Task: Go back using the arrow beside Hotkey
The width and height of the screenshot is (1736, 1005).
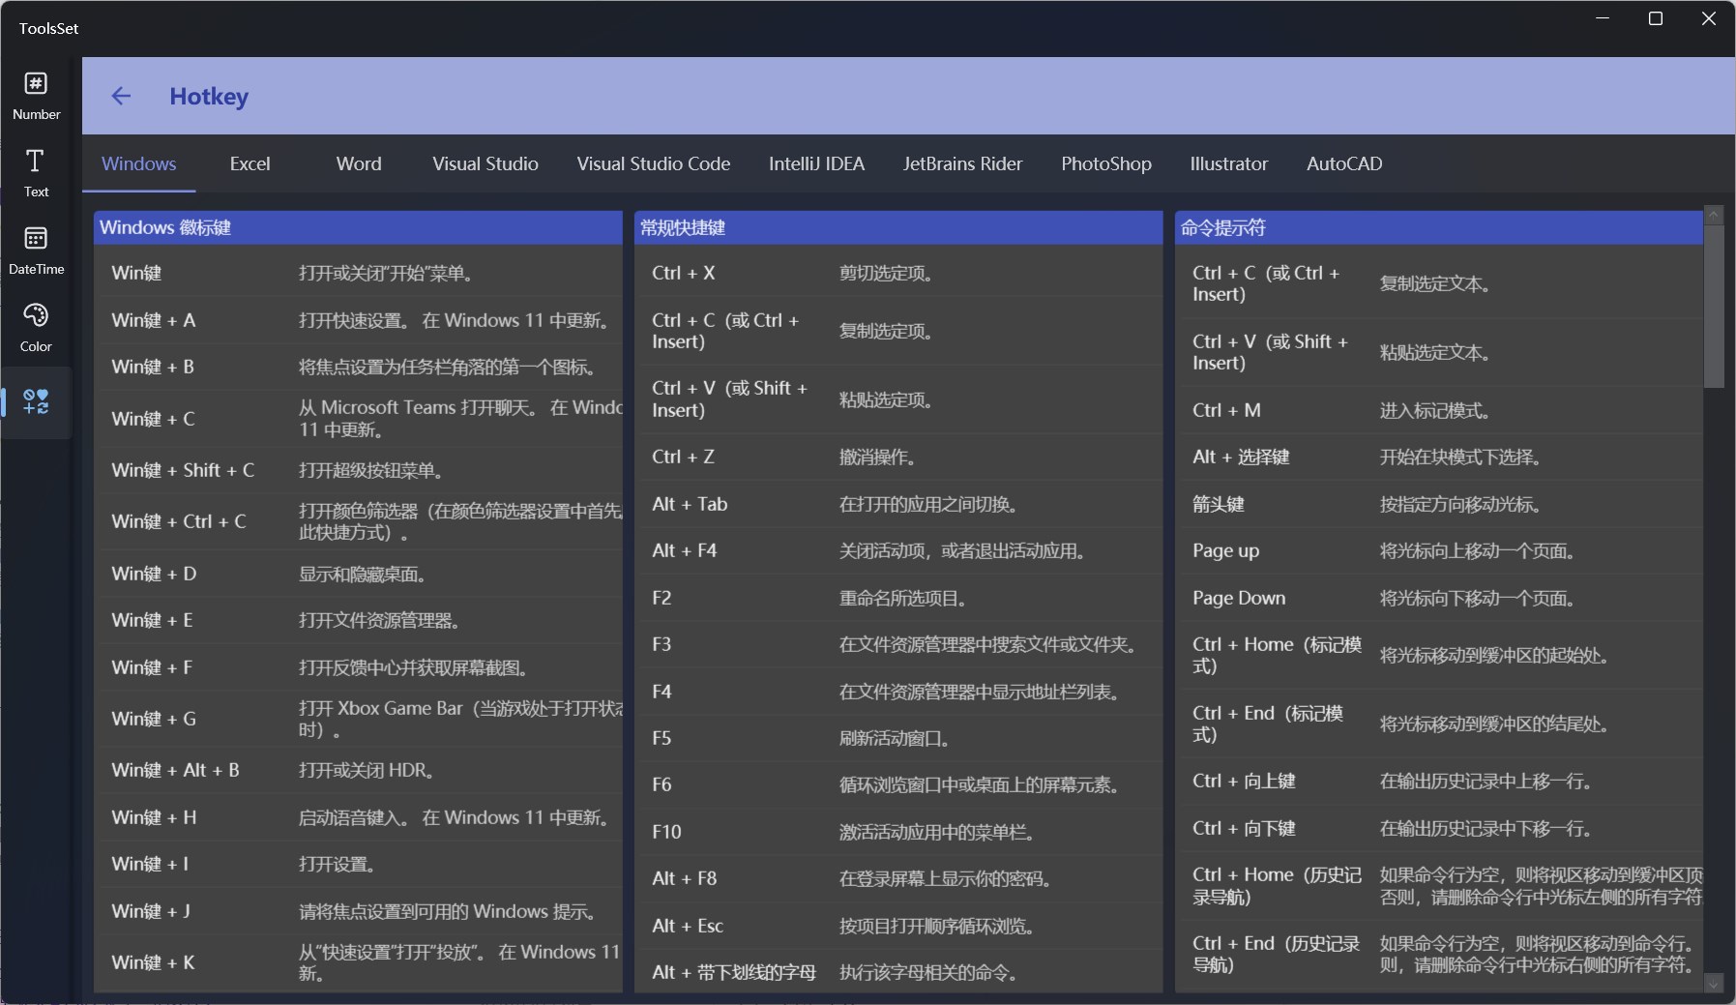Action: click(x=121, y=96)
